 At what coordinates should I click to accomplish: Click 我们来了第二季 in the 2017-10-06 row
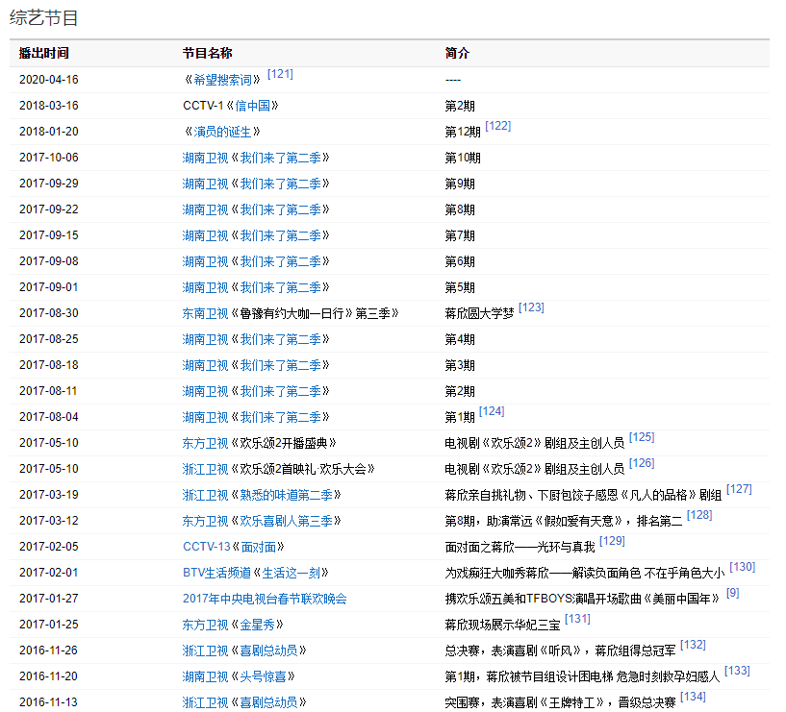[x=280, y=158]
